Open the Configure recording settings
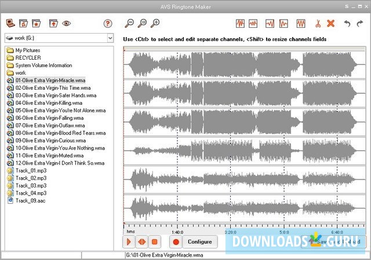Image resolution: width=371 pixels, height=260 pixels. coord(200,242)
